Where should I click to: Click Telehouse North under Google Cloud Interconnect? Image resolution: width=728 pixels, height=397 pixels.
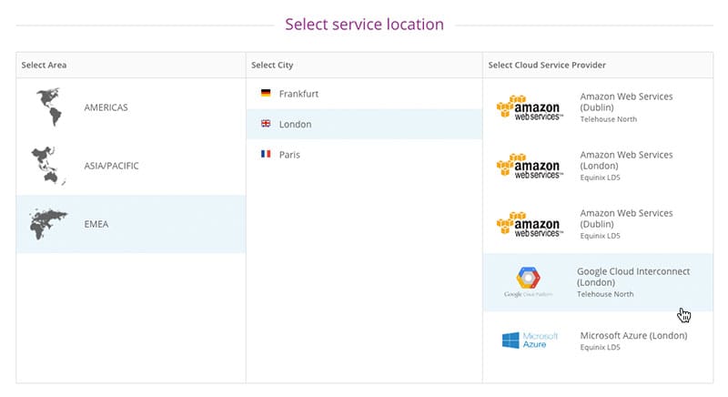[605, 294]
